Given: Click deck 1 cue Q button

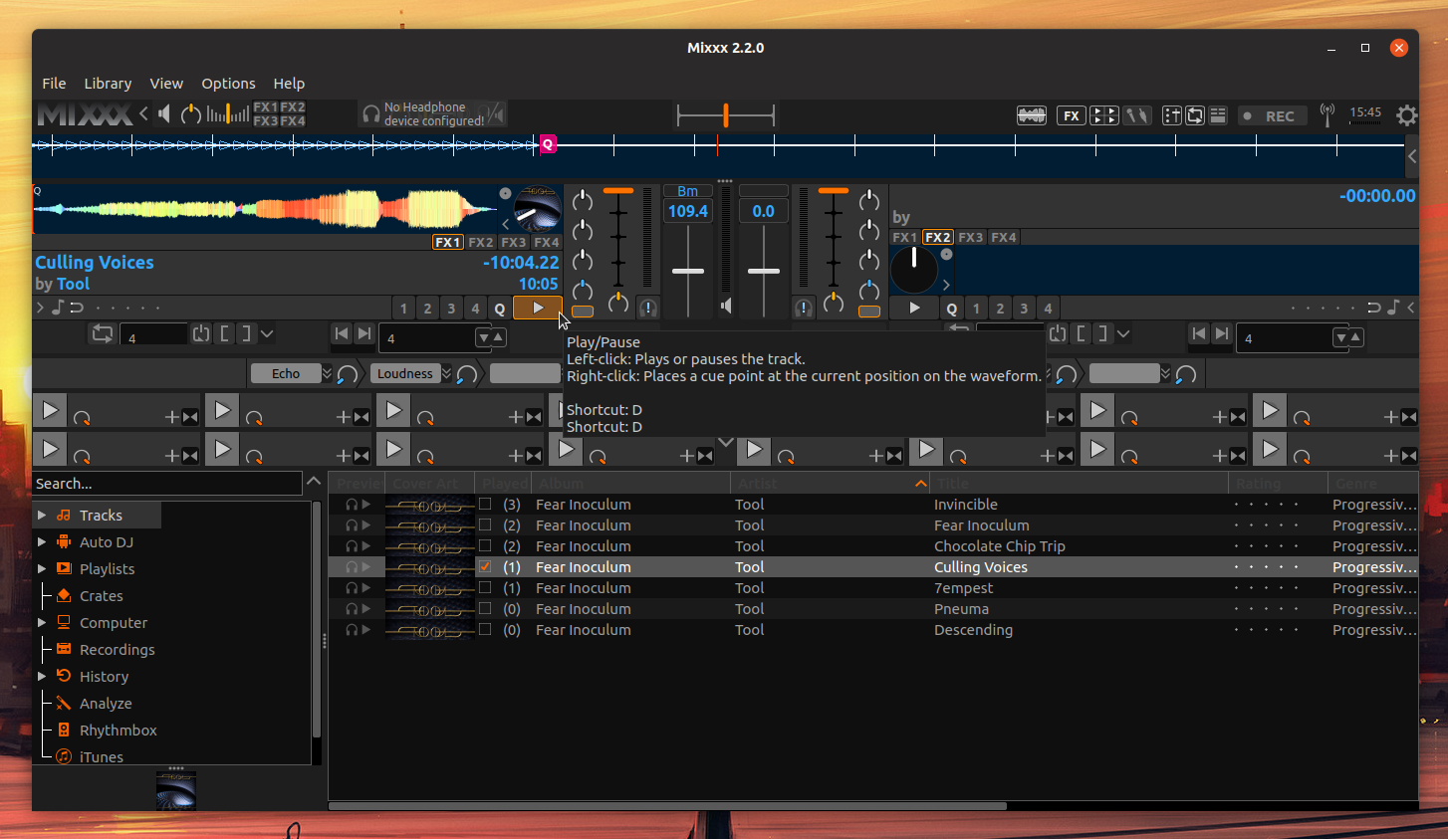Looking at the screenshot, I should pyautogui.click(x=500, y=309).
